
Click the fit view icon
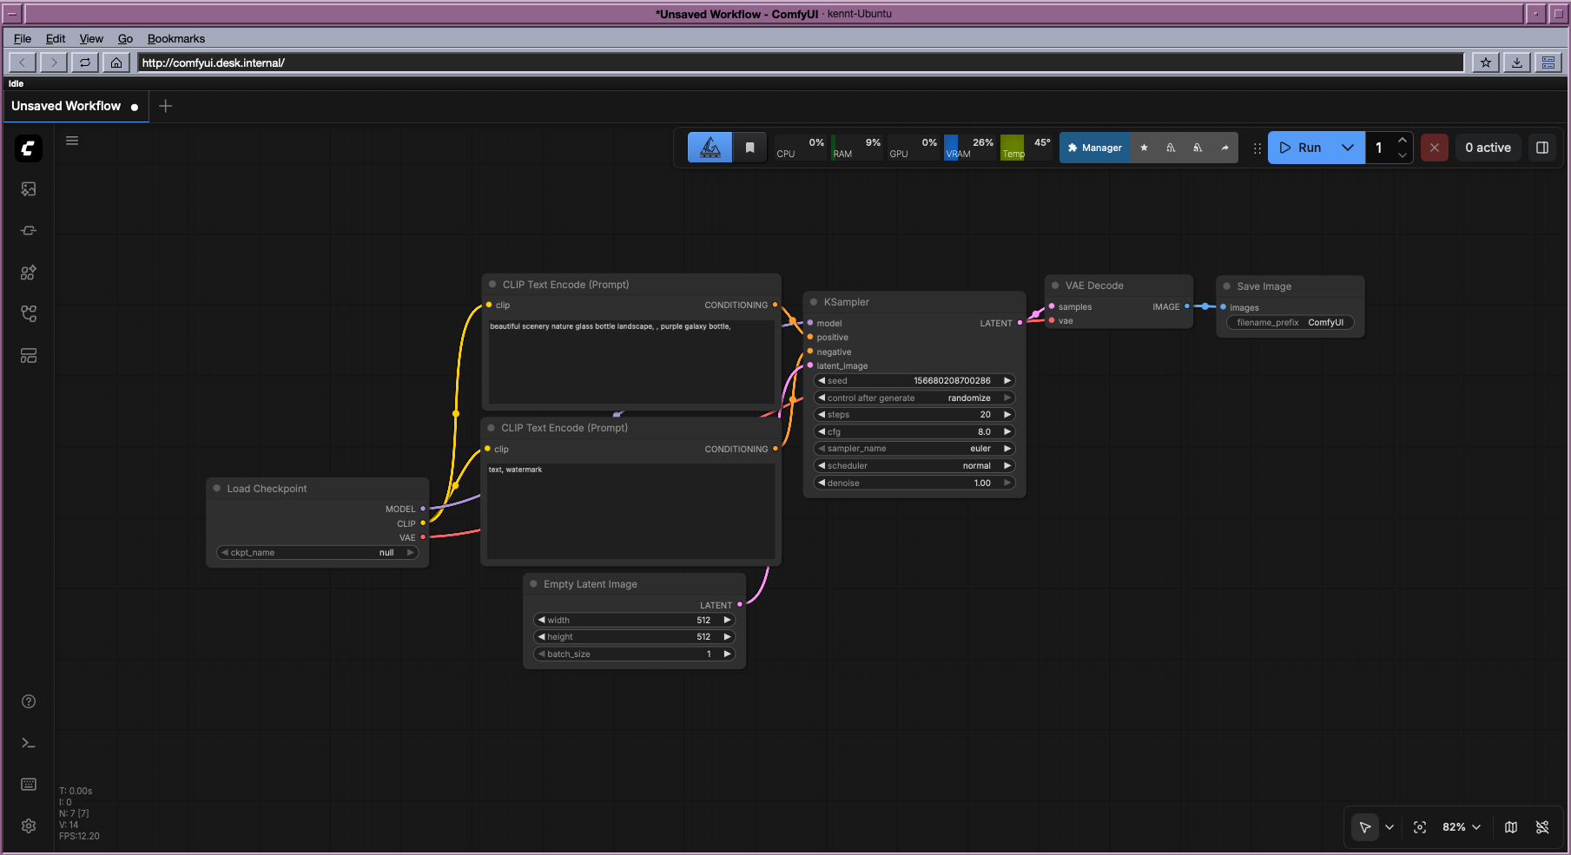1420,827
